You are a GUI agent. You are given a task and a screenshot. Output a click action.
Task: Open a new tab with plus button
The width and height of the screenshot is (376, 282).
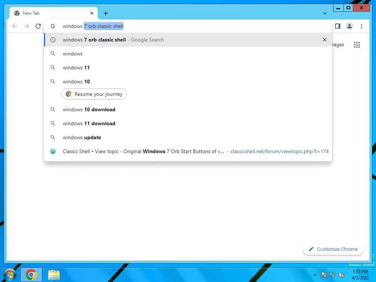(106, 13)
